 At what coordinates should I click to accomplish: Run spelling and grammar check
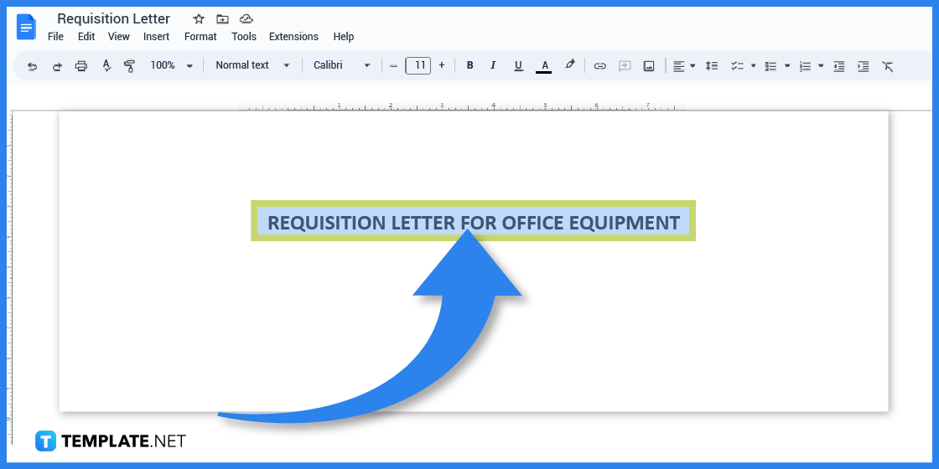point(106,65)
